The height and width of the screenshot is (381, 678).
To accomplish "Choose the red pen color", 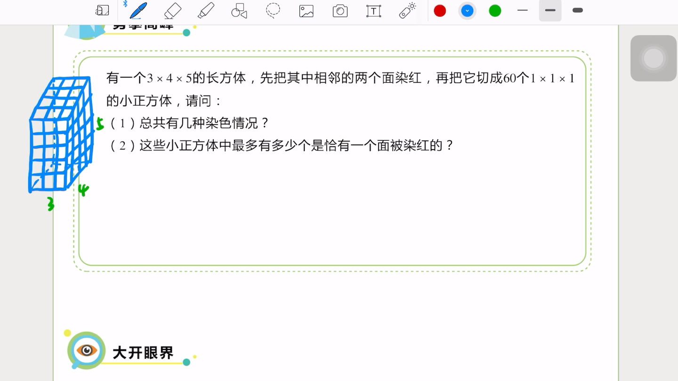I will click(x=440, y=11).
